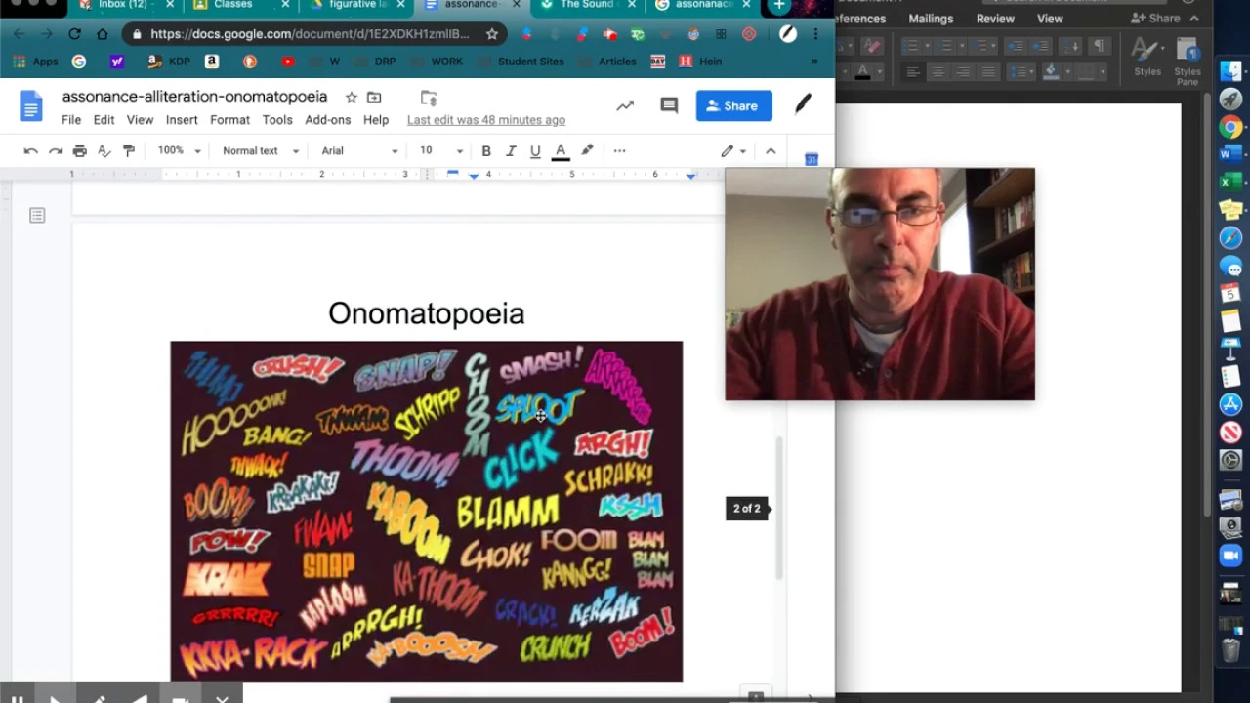The height and width of the screenshot is (703, 1250).
Task: Switch to the Inbox (12) browser tab
Action: pyautogui.click(x=124, y=5)
